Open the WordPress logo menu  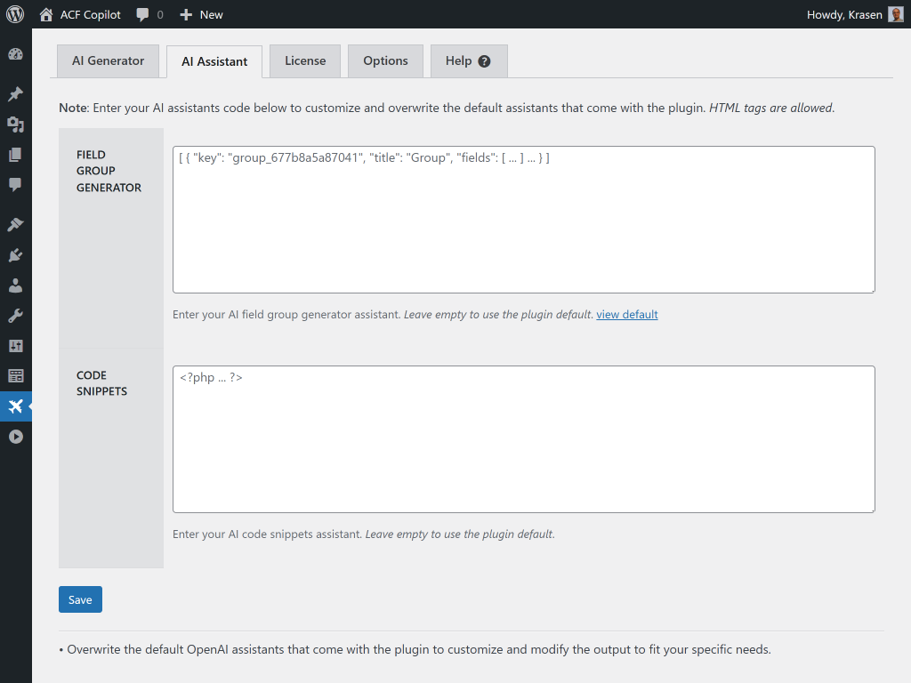point(15,14)
